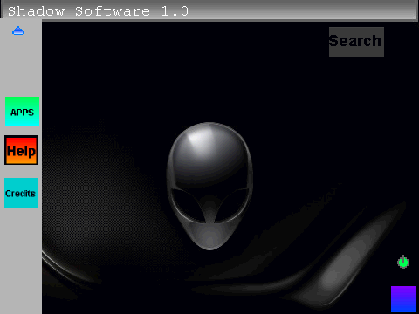Screen dimensions: 419x314
Task: Click the green power icon
Action: [x=403, y=262]
